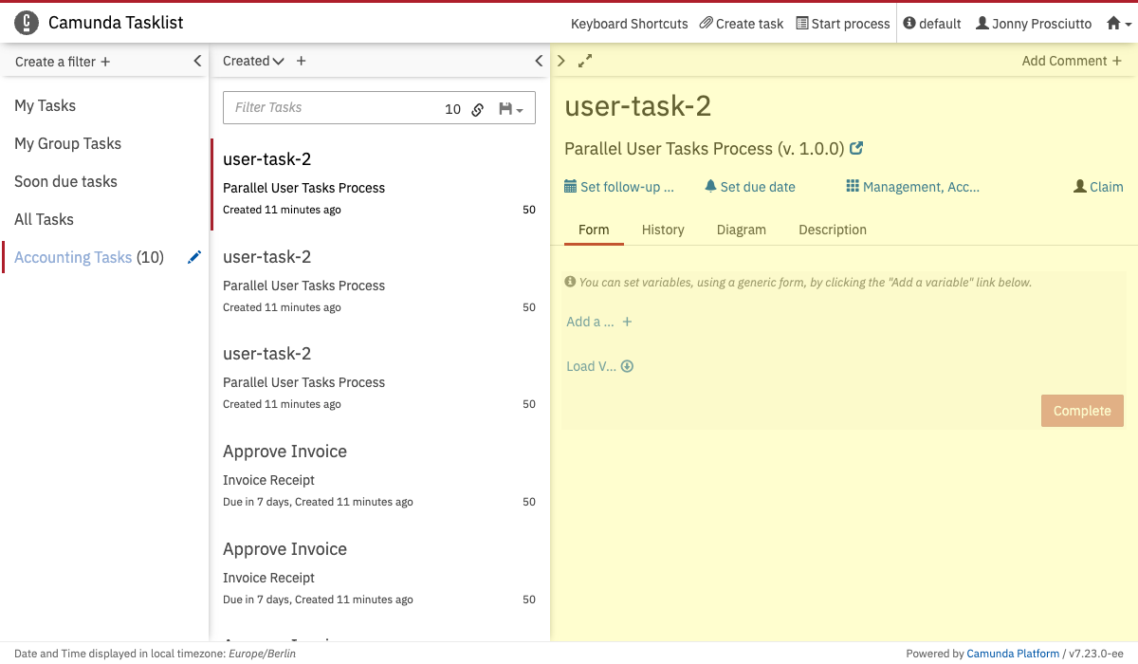Collapse the filters panel

(x=197, y=61)
